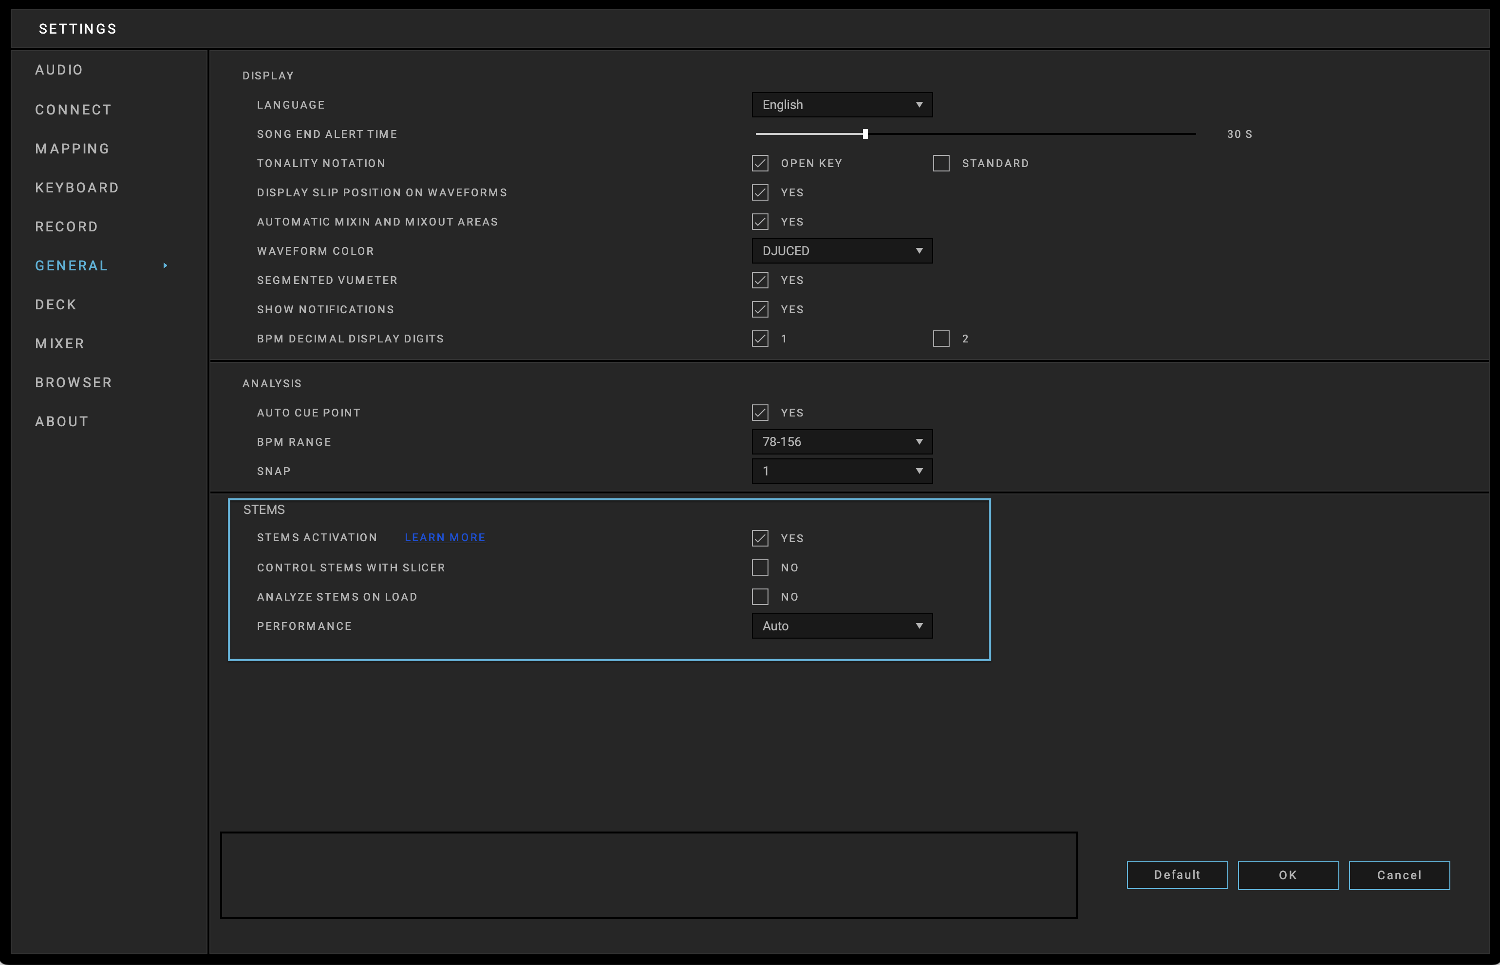
Task: Open the Audio settings section
Action: (x=59, y=70)
